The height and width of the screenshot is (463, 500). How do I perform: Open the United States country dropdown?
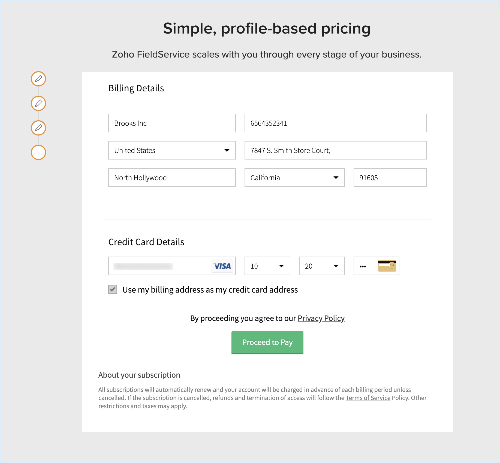coord(172,150)
